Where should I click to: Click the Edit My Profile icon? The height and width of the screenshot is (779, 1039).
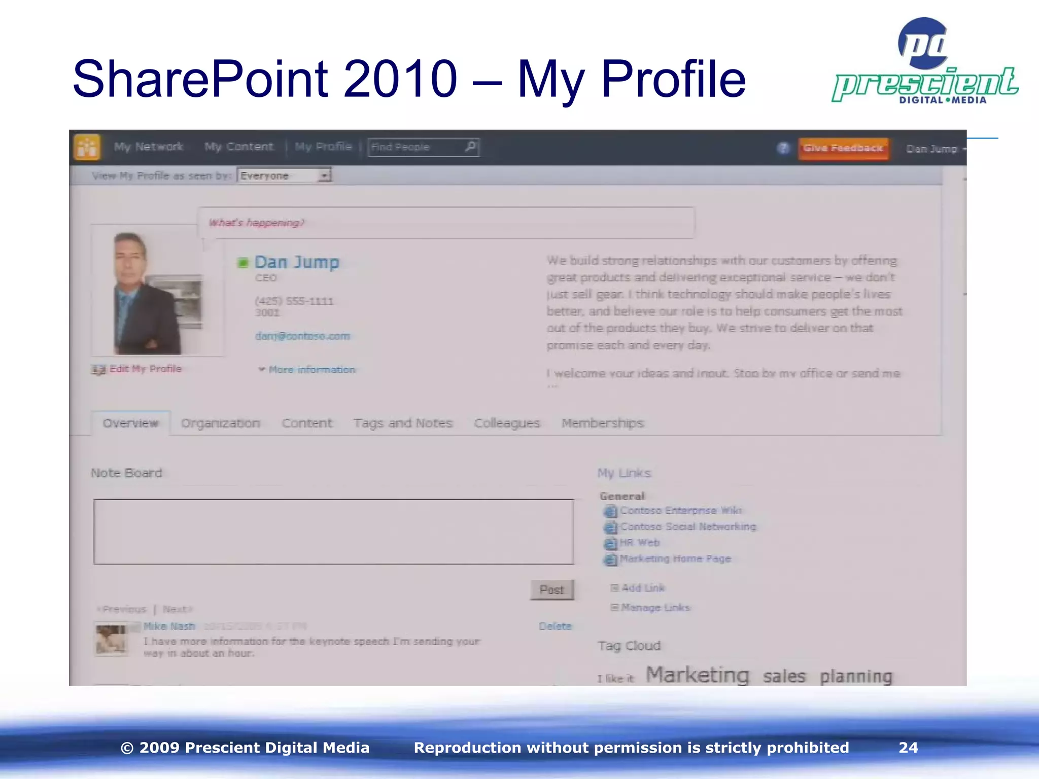(x=98, y=370)
